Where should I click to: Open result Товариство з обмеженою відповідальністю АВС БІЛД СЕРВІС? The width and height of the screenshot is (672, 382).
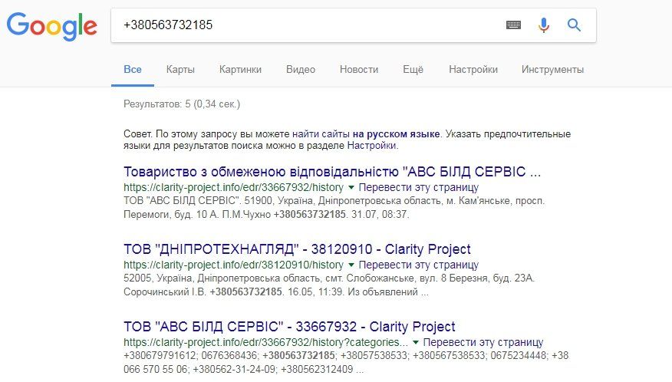click(x=332, y=172)
